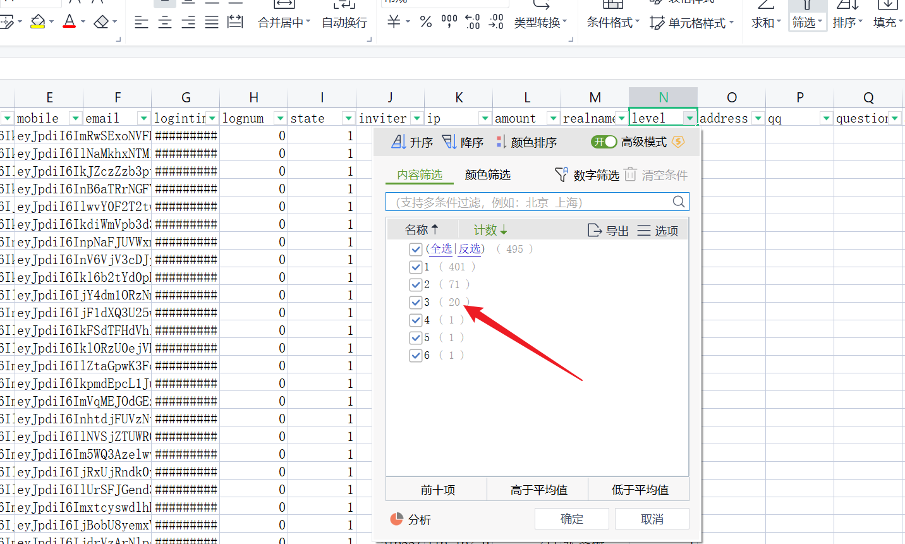This screenshot has width=905, height=544.
Task: Click 前十项 top ten button
Action: [x=437, y=490]
